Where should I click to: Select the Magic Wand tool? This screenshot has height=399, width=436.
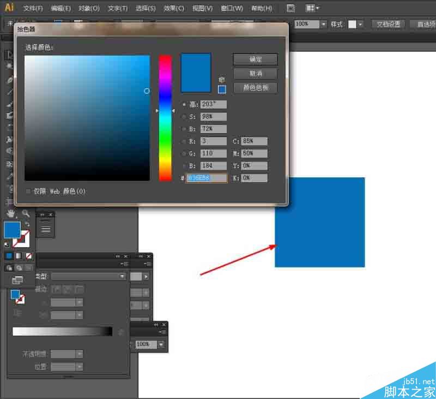point(9,66)
